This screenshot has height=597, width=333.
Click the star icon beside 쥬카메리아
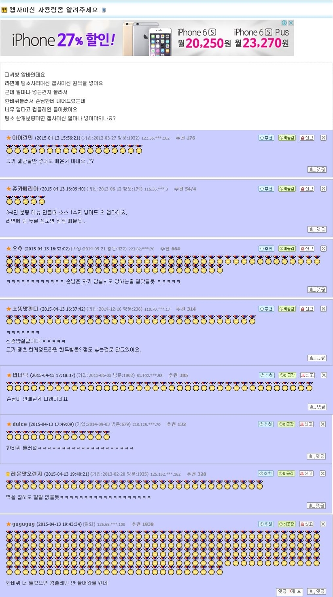click(x=8, y=189)
